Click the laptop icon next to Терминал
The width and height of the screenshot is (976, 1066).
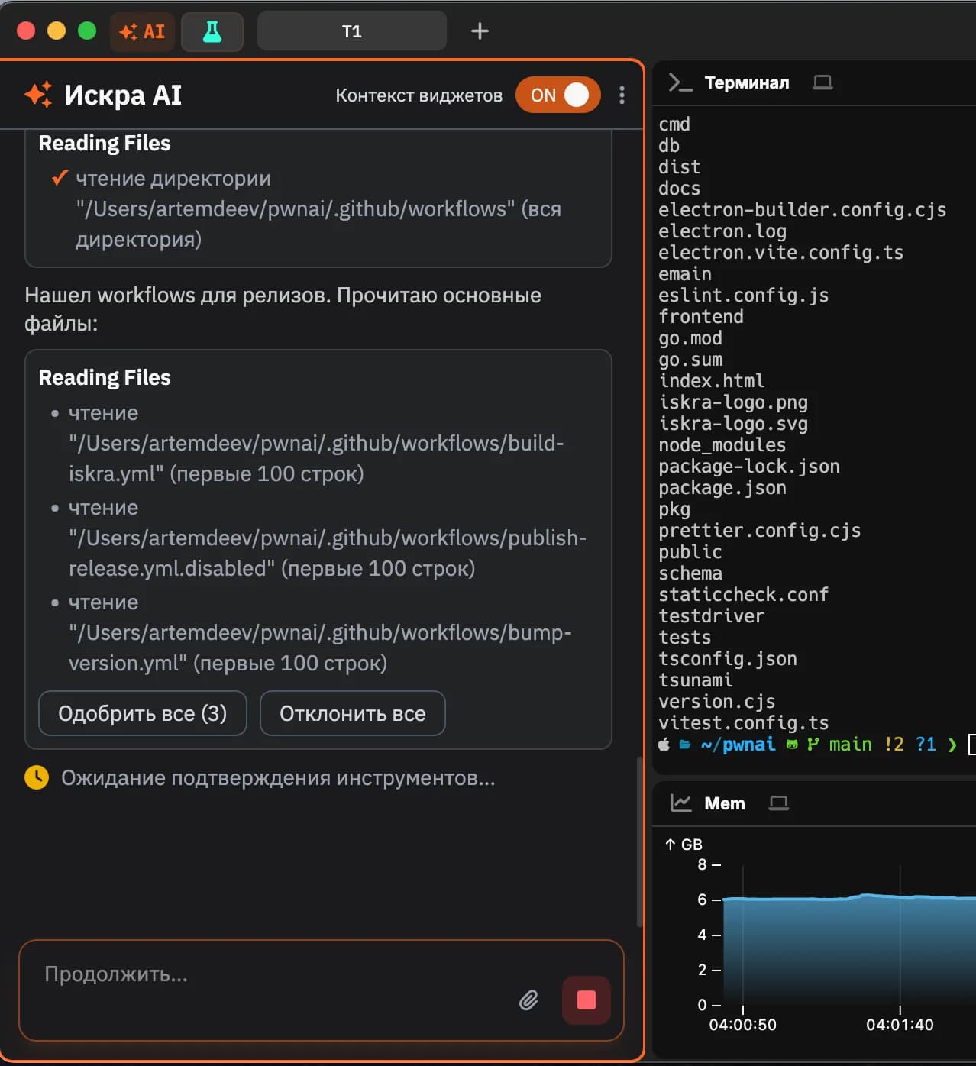point(822,82)
